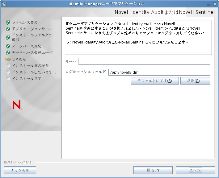The height and width of the screenshot is (178, 219).
Task: Go back with 戻る(P) button
Action: click(x=153, y=170)
